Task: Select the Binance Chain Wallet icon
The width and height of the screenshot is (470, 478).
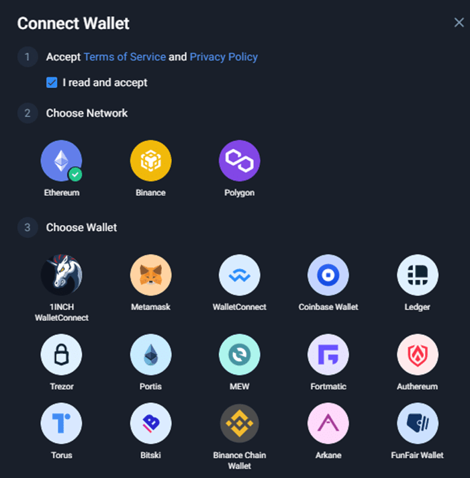Action: coord(239,424)
